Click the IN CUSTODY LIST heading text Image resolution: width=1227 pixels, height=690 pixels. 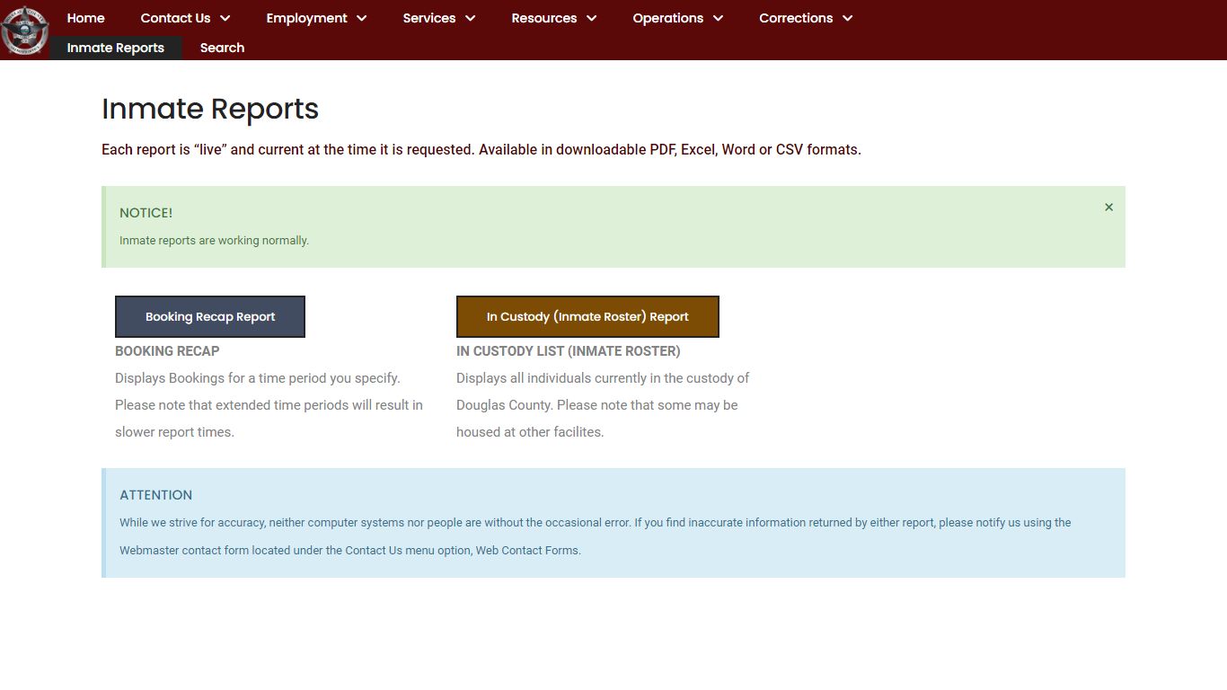click(568, 351)
